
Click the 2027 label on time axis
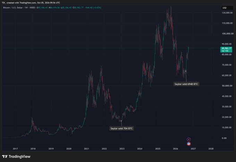[x=193, y=149]
